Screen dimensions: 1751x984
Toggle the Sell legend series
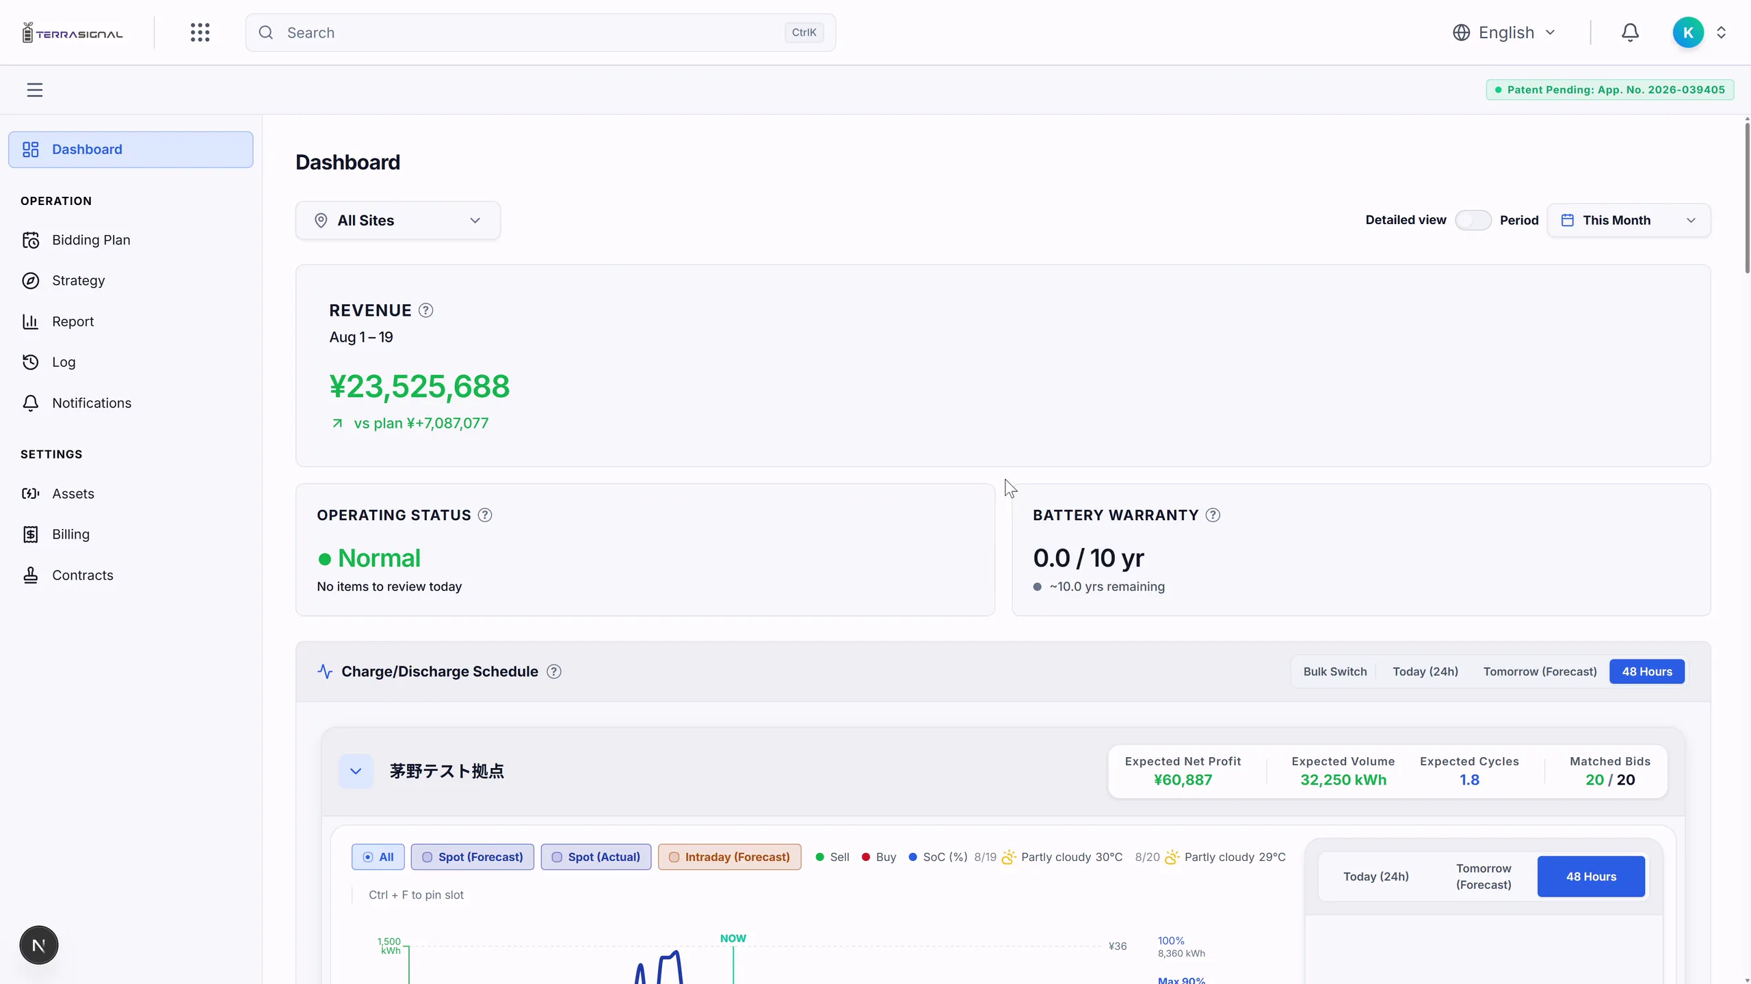832,857
